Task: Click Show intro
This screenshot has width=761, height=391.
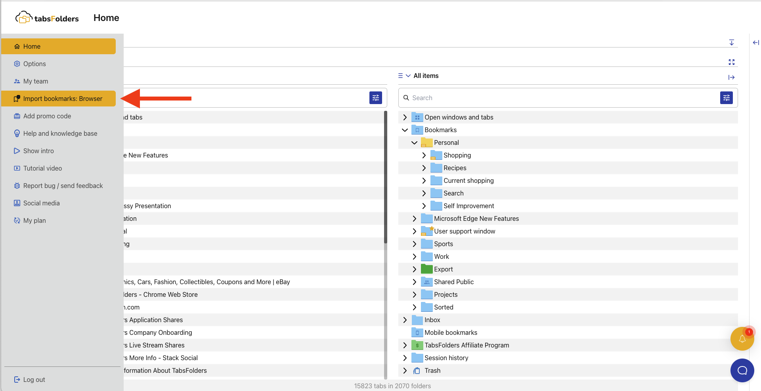Action: (59, 151)
